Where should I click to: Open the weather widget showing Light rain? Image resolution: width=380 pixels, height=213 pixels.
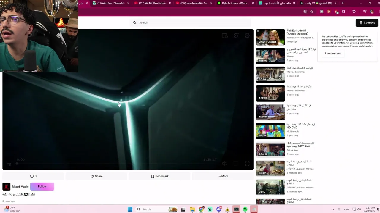(x=12, y=209)
